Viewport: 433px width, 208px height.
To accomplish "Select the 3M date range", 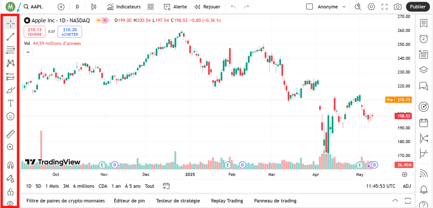I will pyautogui.click(x=66, y=186).
